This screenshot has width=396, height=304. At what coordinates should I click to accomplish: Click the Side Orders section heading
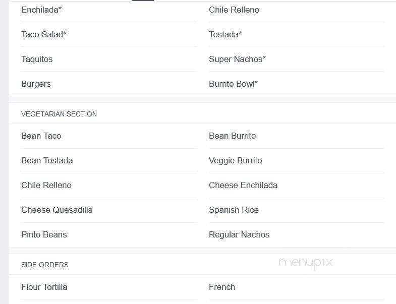pos(45,265)
